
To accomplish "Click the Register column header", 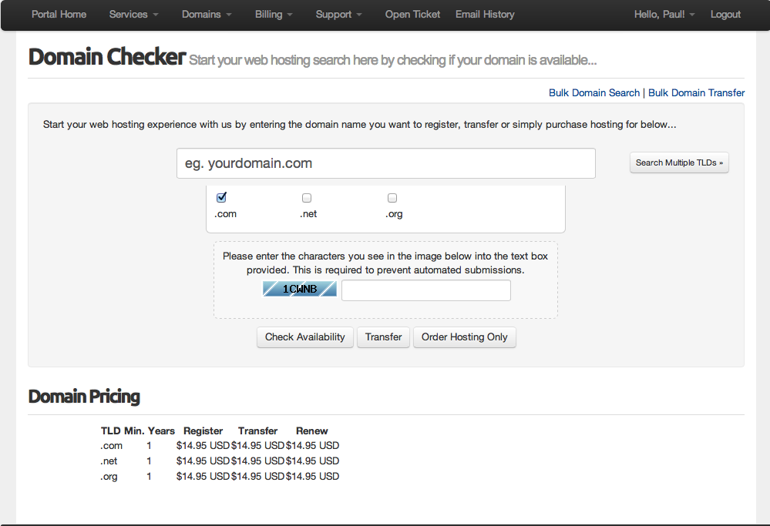I will pos(203,431).
